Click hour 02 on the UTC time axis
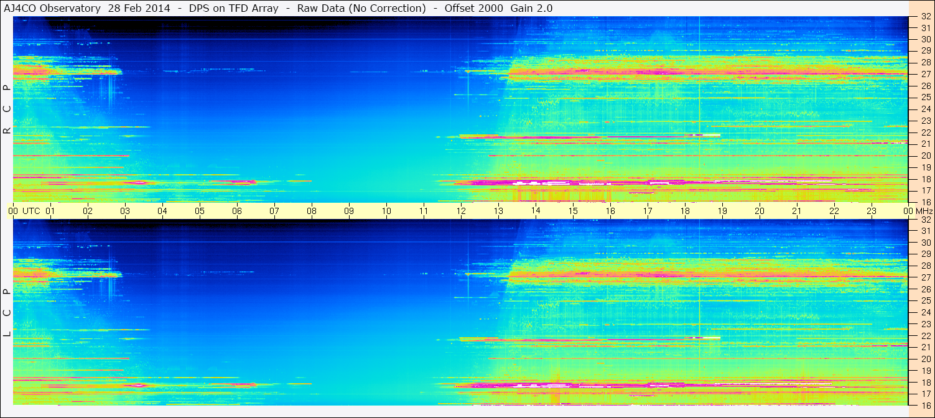Image resolution: width=935 pixels, height=418 pixels. 88,211
